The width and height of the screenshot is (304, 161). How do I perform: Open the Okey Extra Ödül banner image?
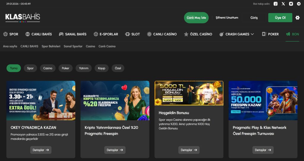(x=41, y=101)
